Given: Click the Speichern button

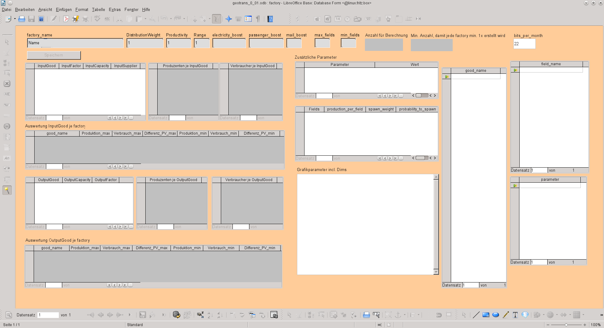Looking at the screenshot, I should 54,55.
